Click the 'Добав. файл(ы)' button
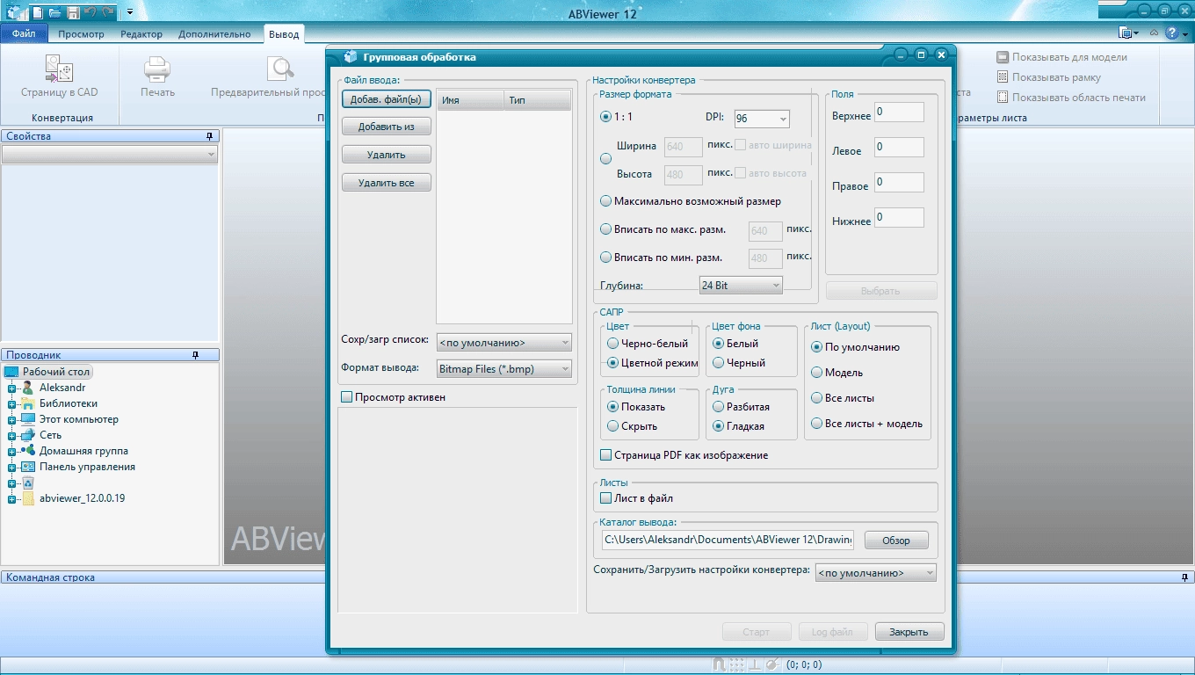 click(x=387, y=98)
